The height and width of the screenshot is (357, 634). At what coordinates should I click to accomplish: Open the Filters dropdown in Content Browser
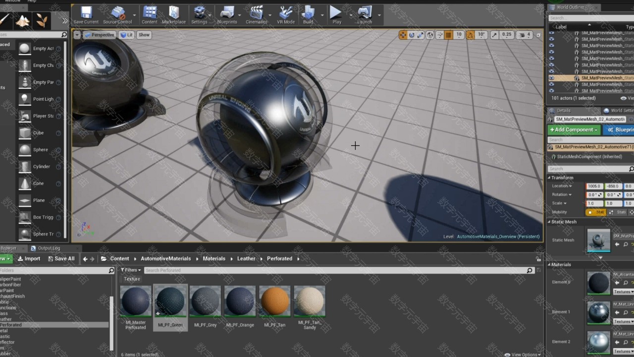click(x=131, y=270)
